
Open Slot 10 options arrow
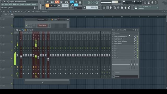[113, 58]
